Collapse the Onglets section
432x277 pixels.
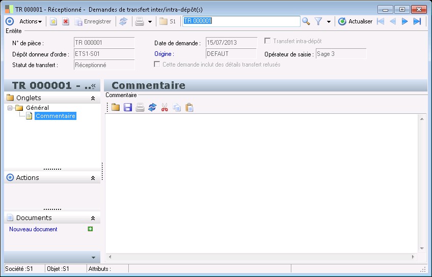[93, 98]
